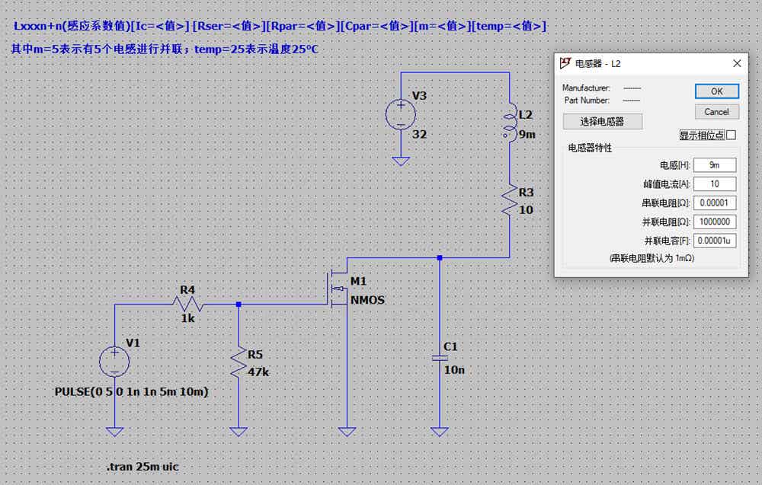Click the 并联电阻 input field
The width and height of the screenshot is (762, 485).
tap(715, 222)
